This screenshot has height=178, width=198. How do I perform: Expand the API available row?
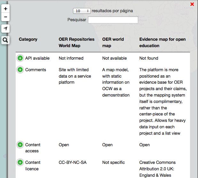(x=20, y=58)
